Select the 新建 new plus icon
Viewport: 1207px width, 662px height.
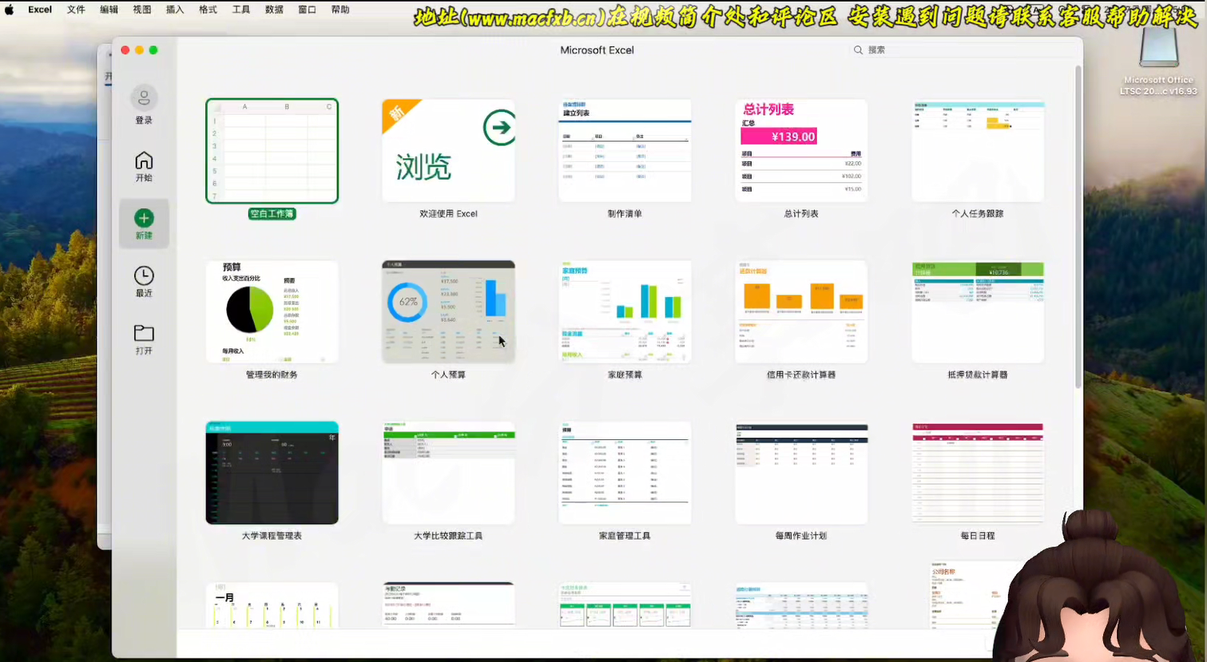coord(144,218)
